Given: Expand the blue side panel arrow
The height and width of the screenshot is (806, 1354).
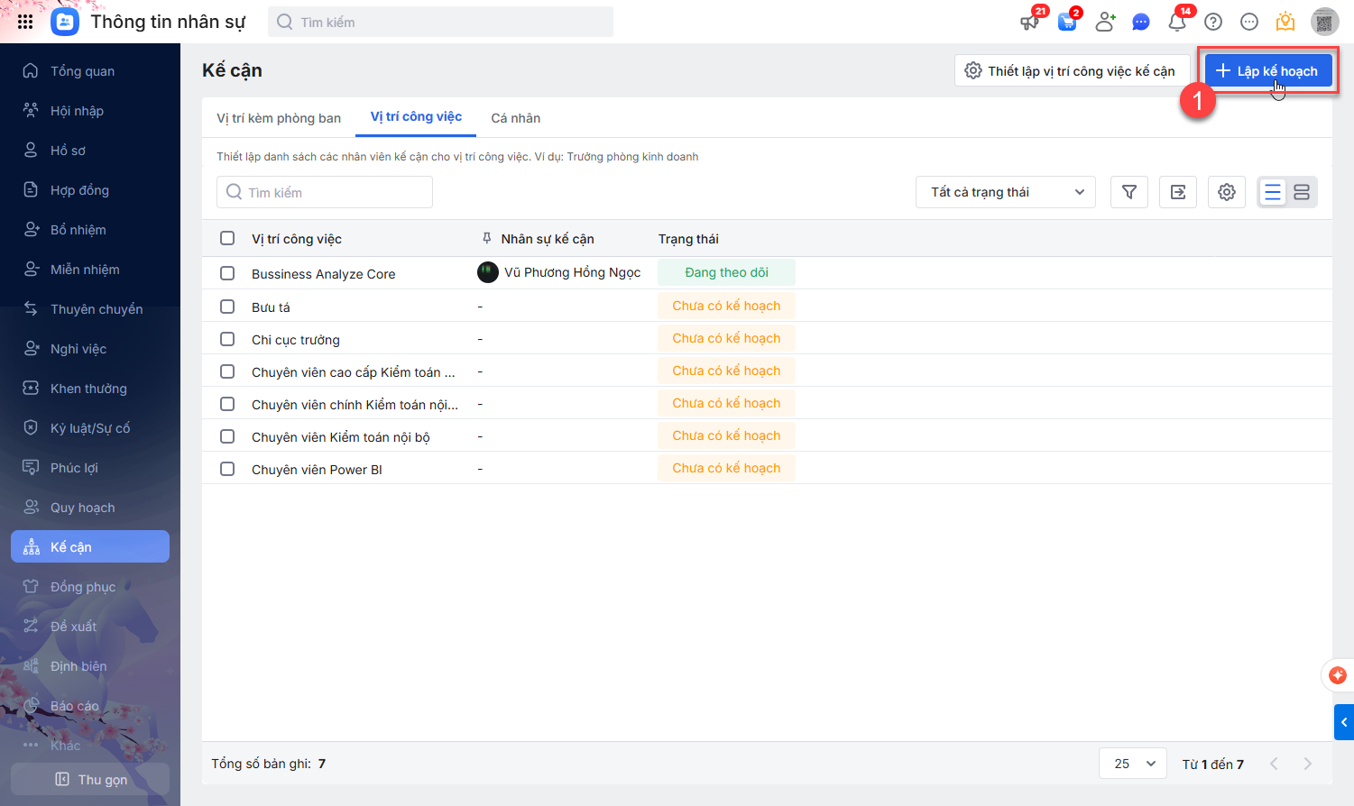Looking at the screenshot, I should click(x=1344, y=722).
